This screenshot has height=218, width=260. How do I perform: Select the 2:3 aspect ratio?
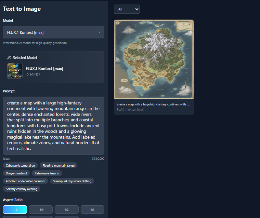pos(92,210)
